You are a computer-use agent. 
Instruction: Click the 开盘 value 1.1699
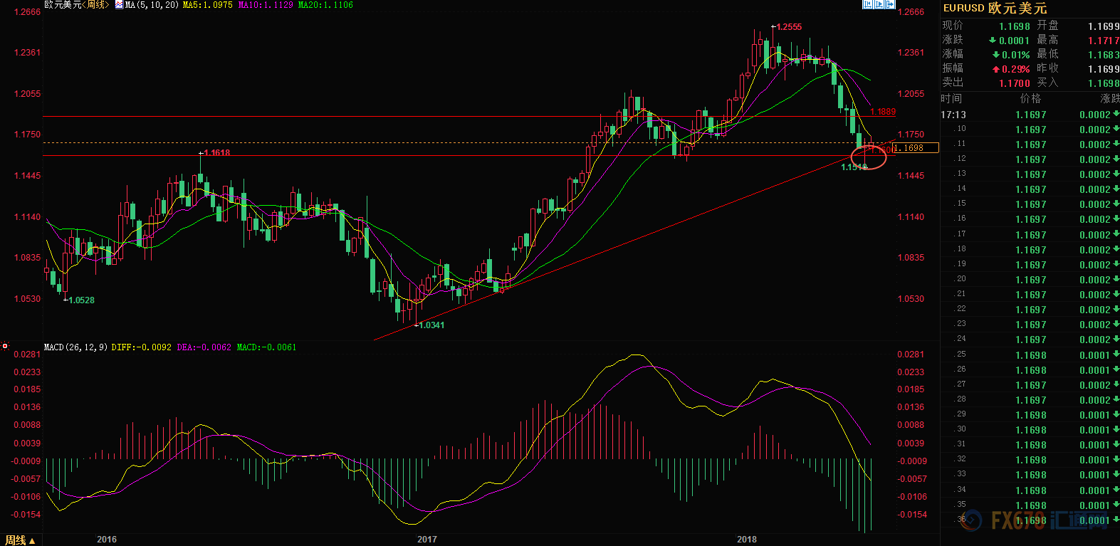(x=1104, y=26)
